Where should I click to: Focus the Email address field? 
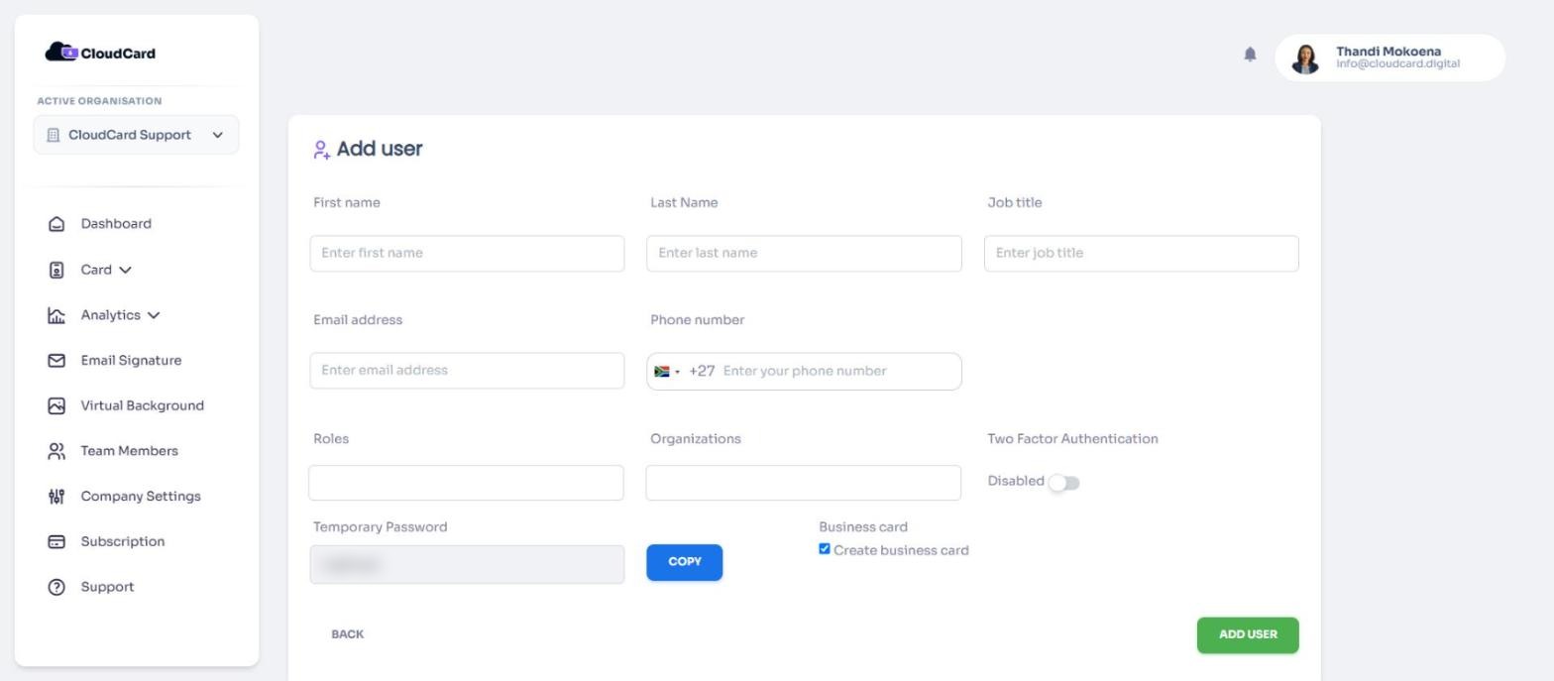coord(467,371)
